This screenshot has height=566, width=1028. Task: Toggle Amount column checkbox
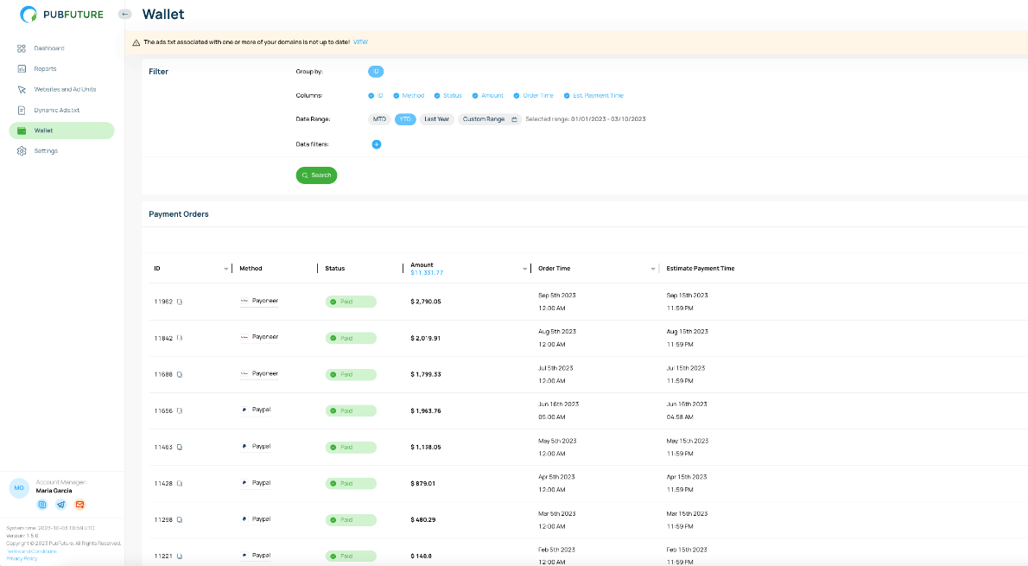pos(474,96)
